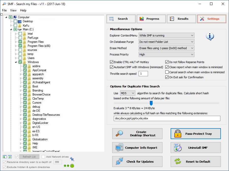Open the File menu
Viewport: 229px width, 171px height.
pyautogui.click(x=4, y=10)
